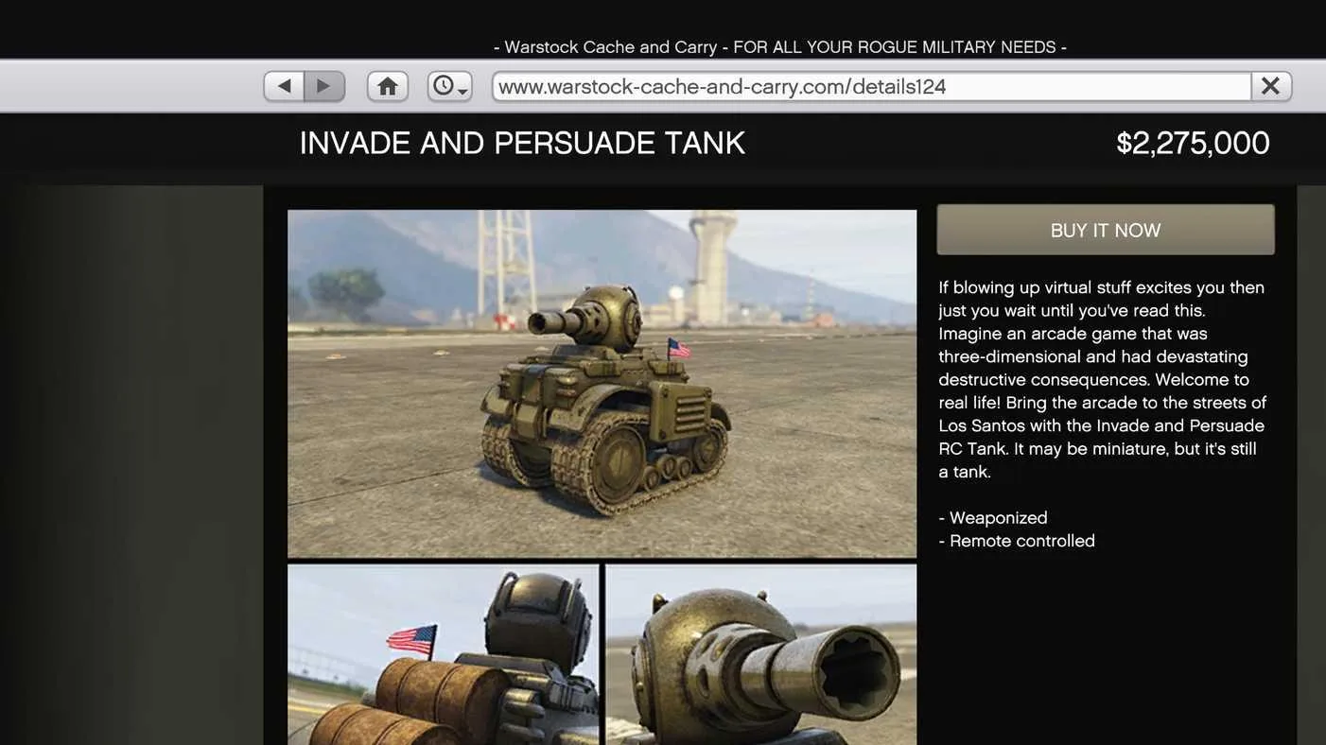Select the INVADE AND PERSUADE TANK title
The width and height of the screenshot is (1326, 745).
tap(522, 144)
